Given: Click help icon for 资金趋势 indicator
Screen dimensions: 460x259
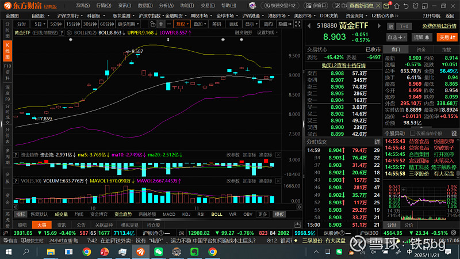Looking at the screenshot, I should click(x=16, y=155).
